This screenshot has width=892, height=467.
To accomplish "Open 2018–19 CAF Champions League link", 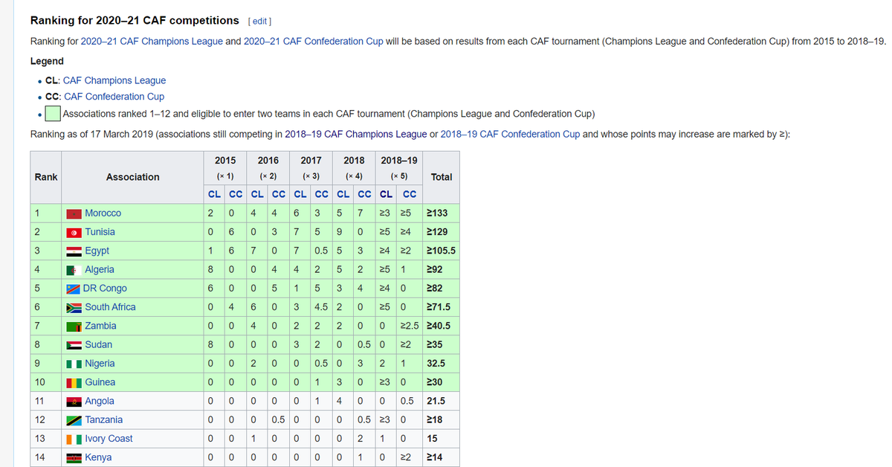I will pyautogui.click(x=358, y=134).
